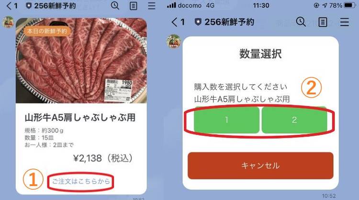The image size is (359, 200).
Task: Tap the 本日の新鮮予約 orange label
Action: tap(47, 31)
